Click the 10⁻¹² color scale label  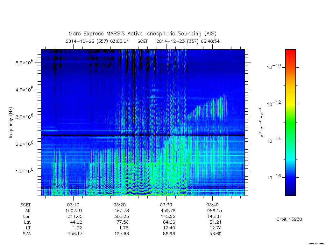[x=274, y=103]
